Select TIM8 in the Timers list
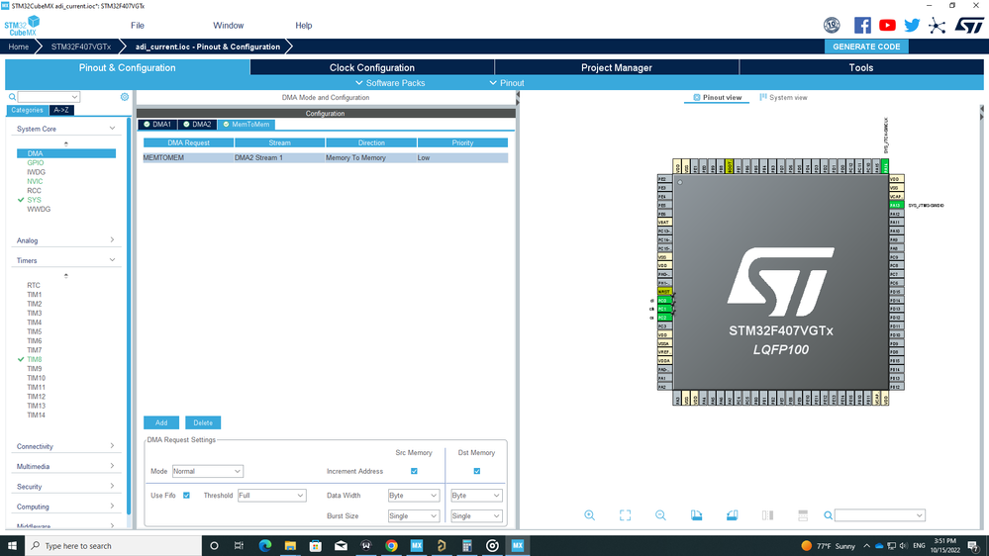The image size is (989, 556). [34, 359]
